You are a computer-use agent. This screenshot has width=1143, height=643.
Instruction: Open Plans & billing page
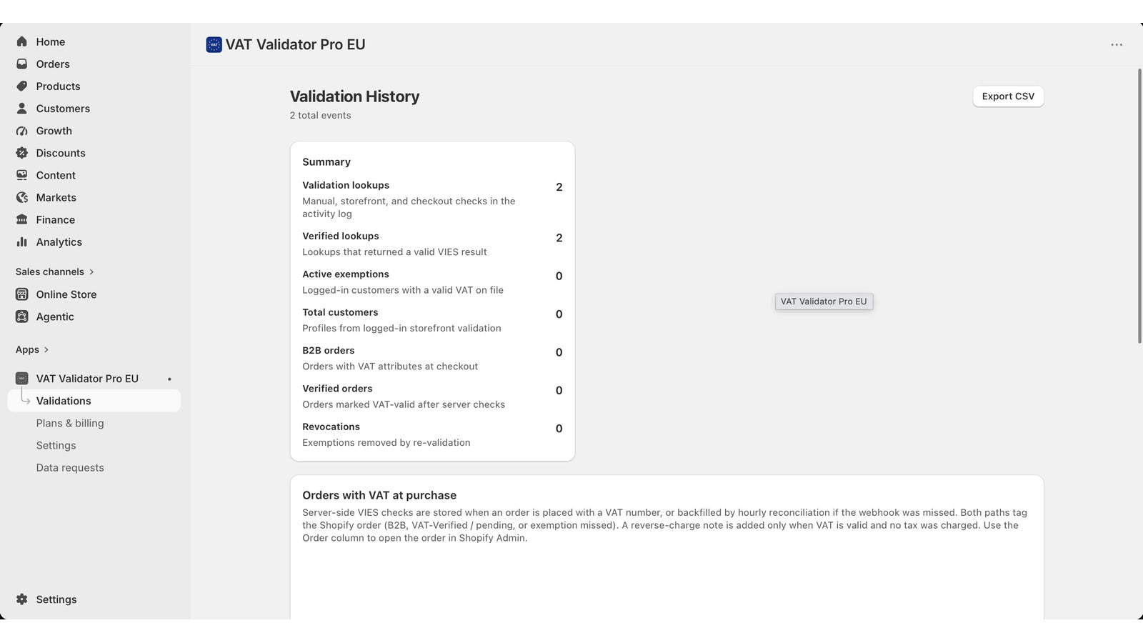coord(70,423)
